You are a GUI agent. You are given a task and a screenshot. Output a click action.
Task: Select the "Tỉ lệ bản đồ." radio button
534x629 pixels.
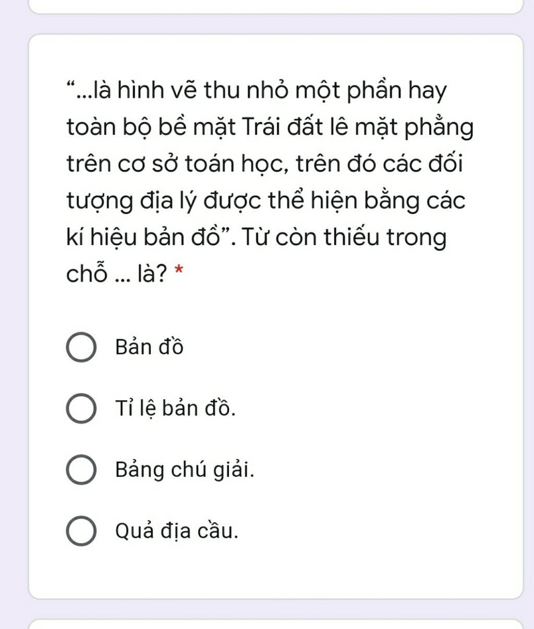[x=81, y=409]
